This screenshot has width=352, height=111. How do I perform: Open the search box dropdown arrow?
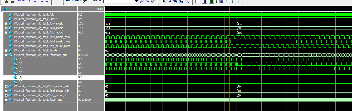[x=136, y=1]
